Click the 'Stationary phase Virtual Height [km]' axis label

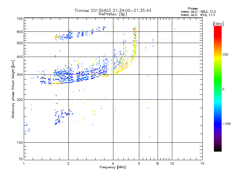13,89
